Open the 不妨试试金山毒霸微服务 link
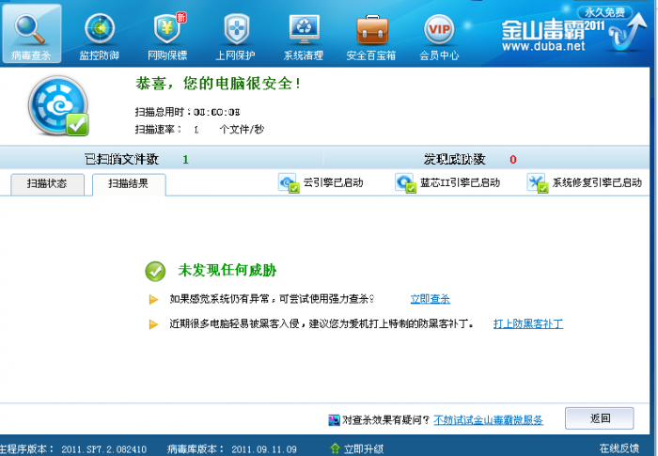The image size is (658, 456). pos(488,420)
